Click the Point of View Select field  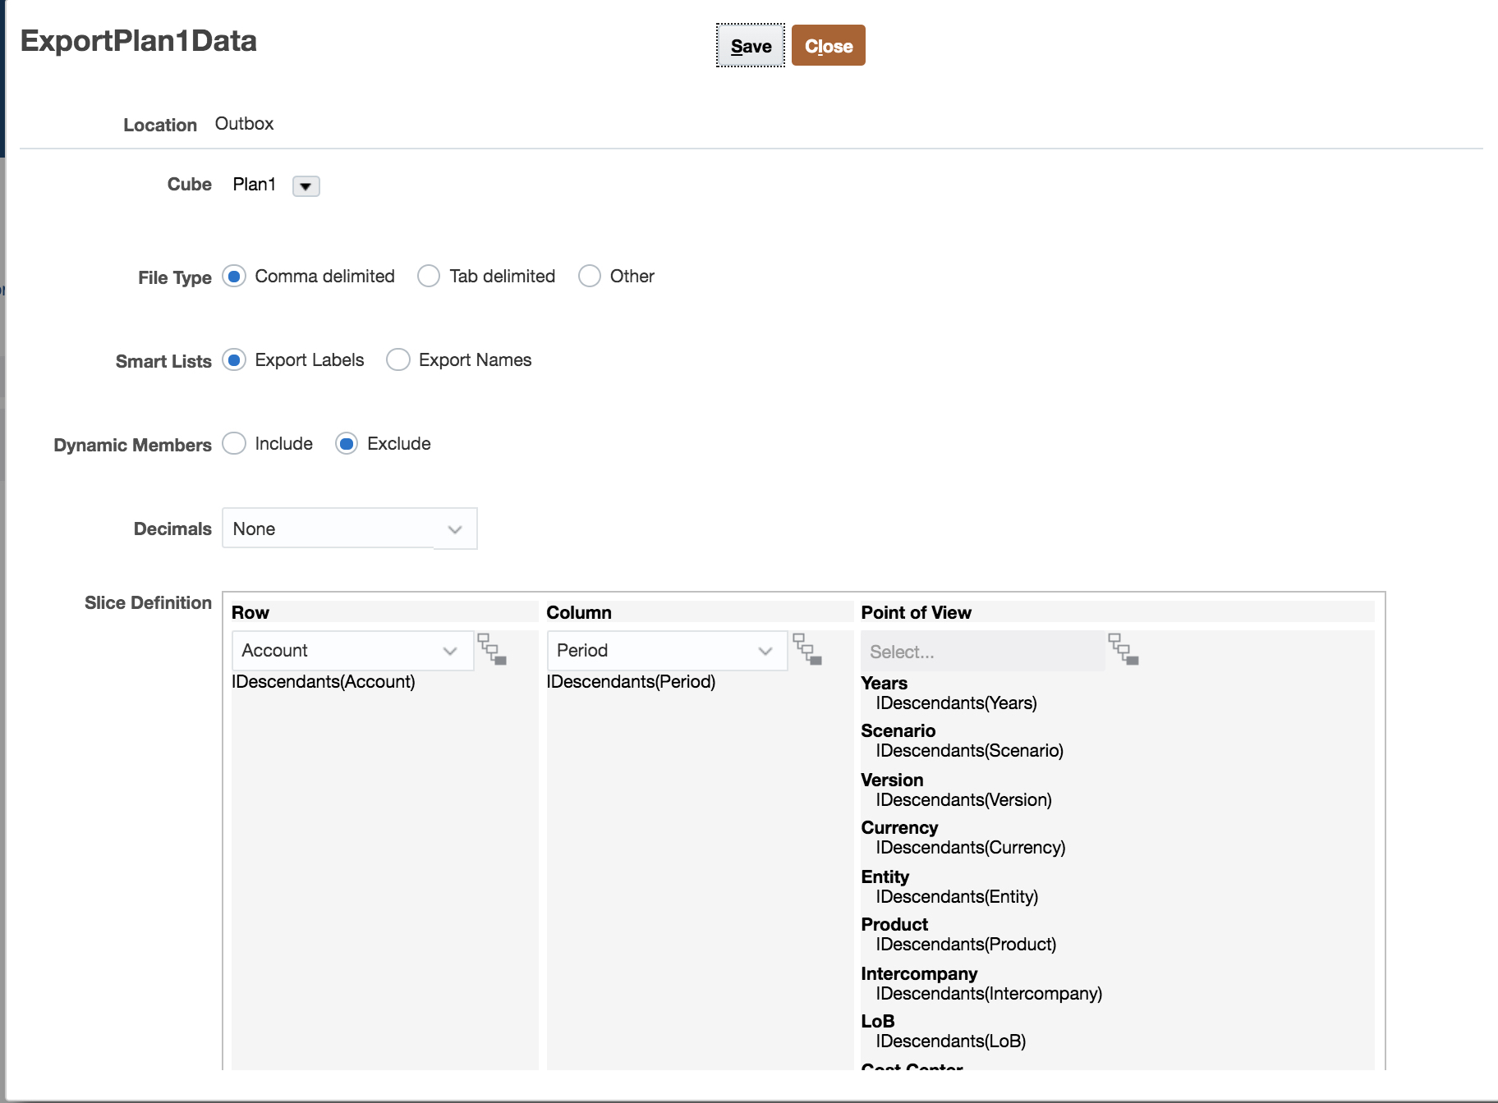pos(981,652)
